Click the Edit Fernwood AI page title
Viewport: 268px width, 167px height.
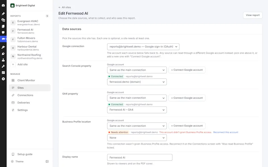pos(73,13)
